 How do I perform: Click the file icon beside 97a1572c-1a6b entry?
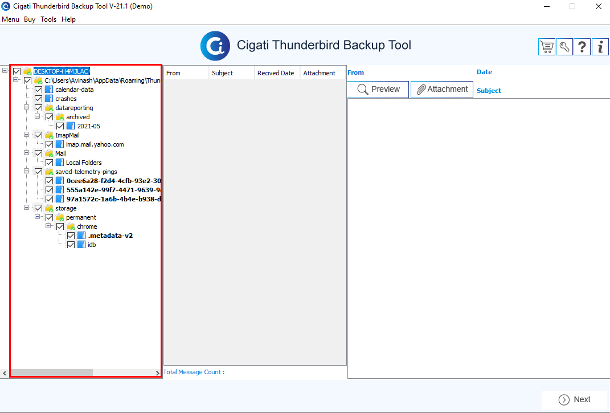tap(60, 199)
